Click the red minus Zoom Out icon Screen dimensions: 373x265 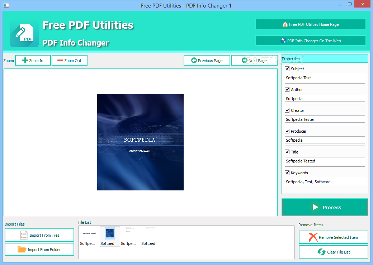(60, 60)
